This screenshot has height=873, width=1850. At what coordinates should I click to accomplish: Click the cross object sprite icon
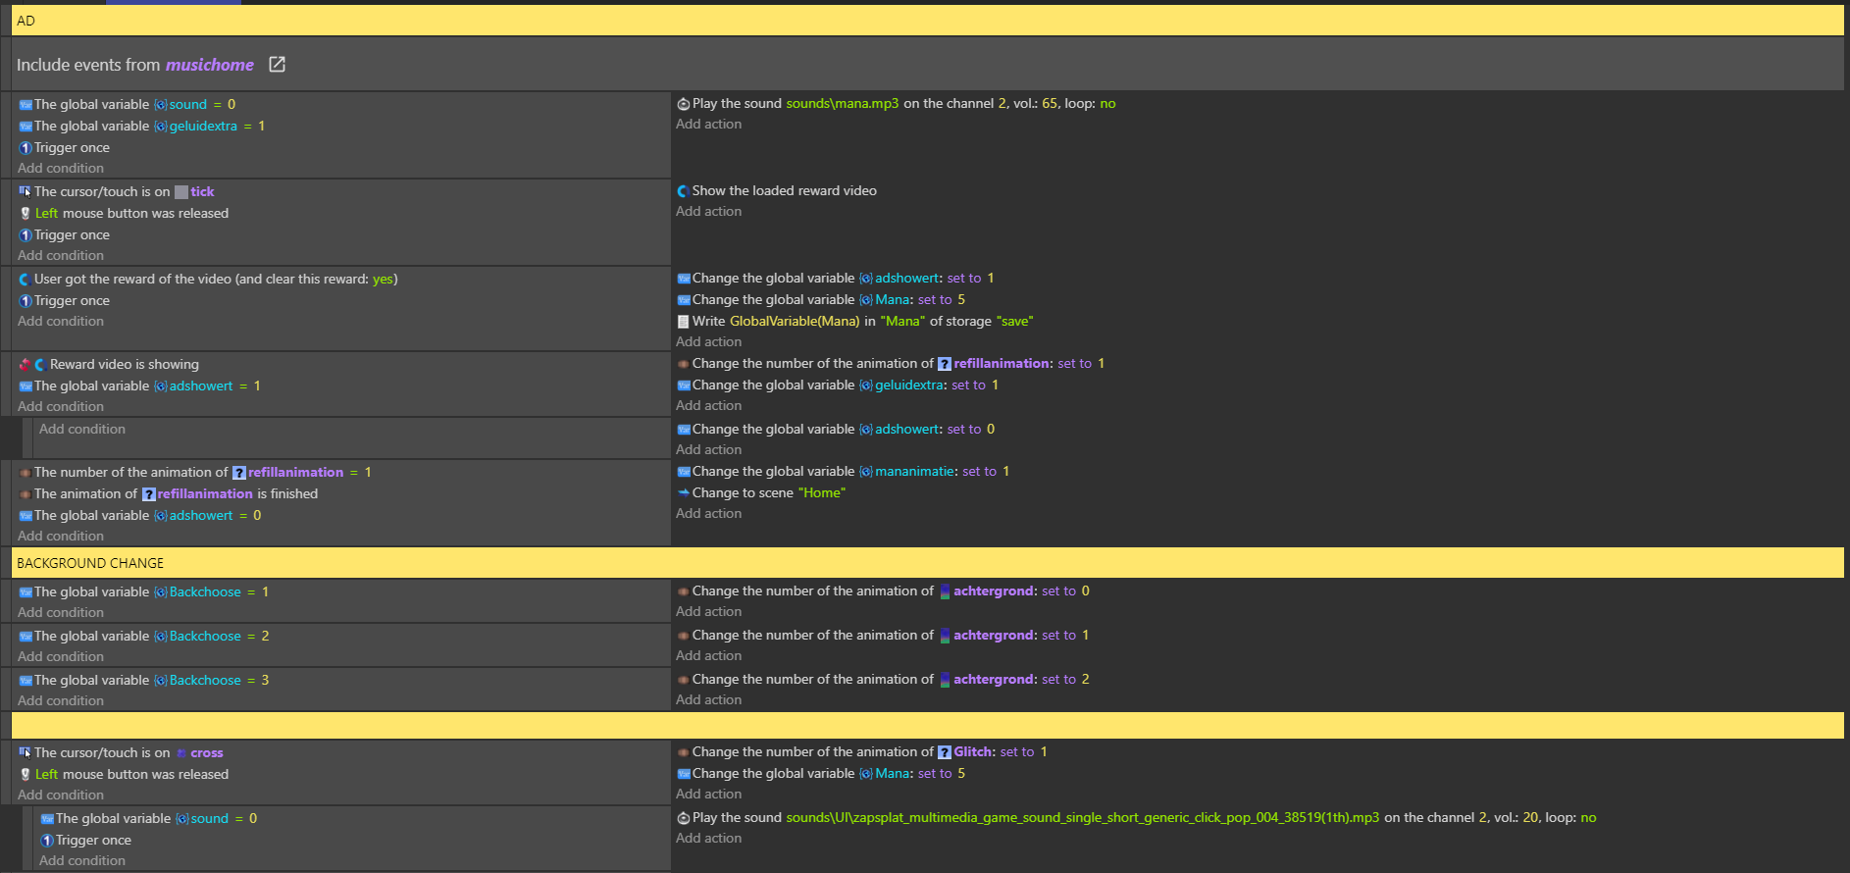[181, 753]
